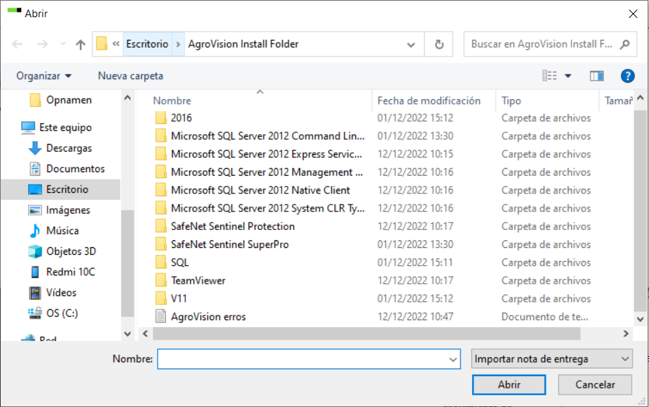Go up one folder level
The height and width of the screenshot is (407, 649).
coord(81,44)
